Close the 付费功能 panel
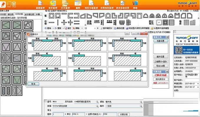The image size is (200, 117). pyautogui.click(x=167, y=72)
